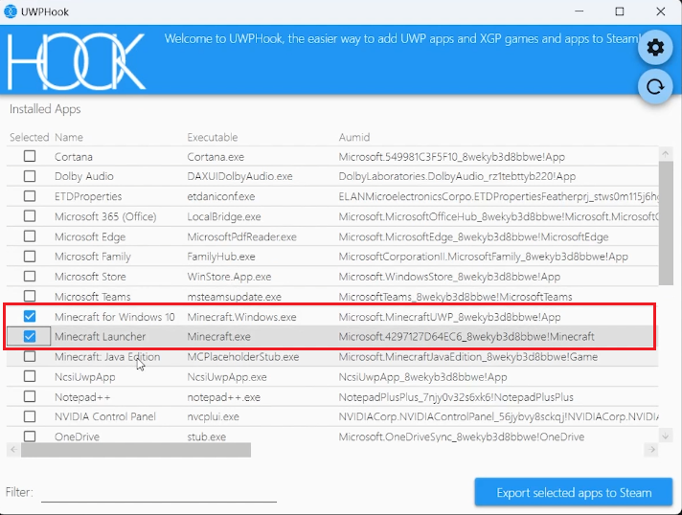Export selected apps to Steam
This screenshot has width=682, height=515.
(574, 492)
